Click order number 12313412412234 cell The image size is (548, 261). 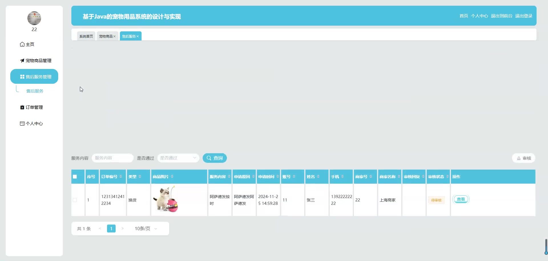click(113, 200)
